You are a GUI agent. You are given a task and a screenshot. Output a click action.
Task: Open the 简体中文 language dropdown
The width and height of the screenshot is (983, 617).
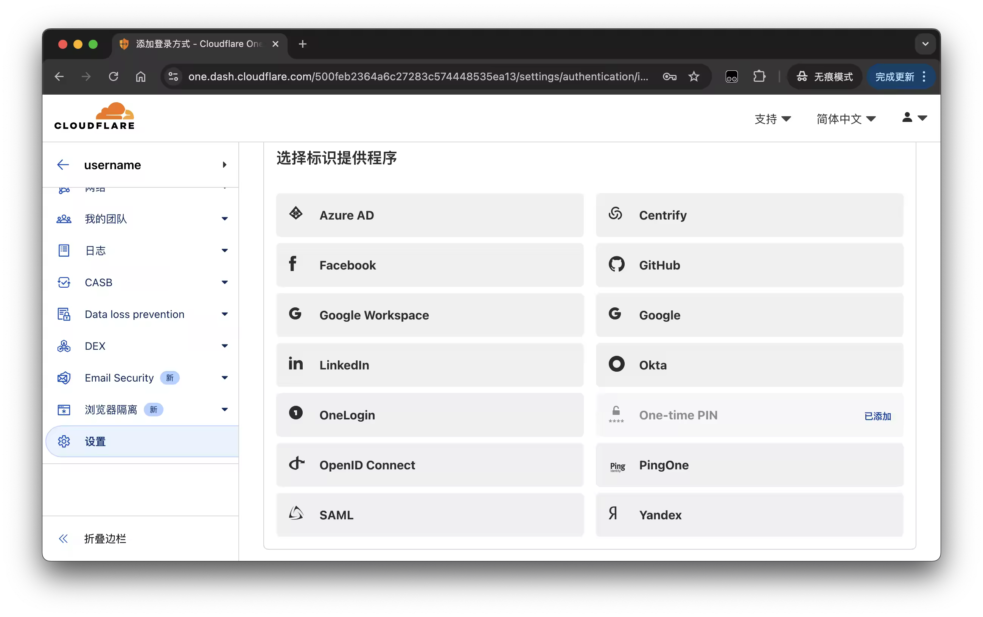846,119
